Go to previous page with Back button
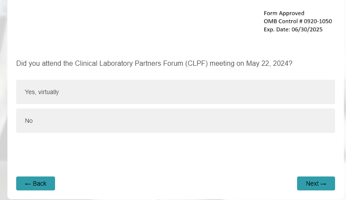 pyautogui.click(x=35, y=183)
